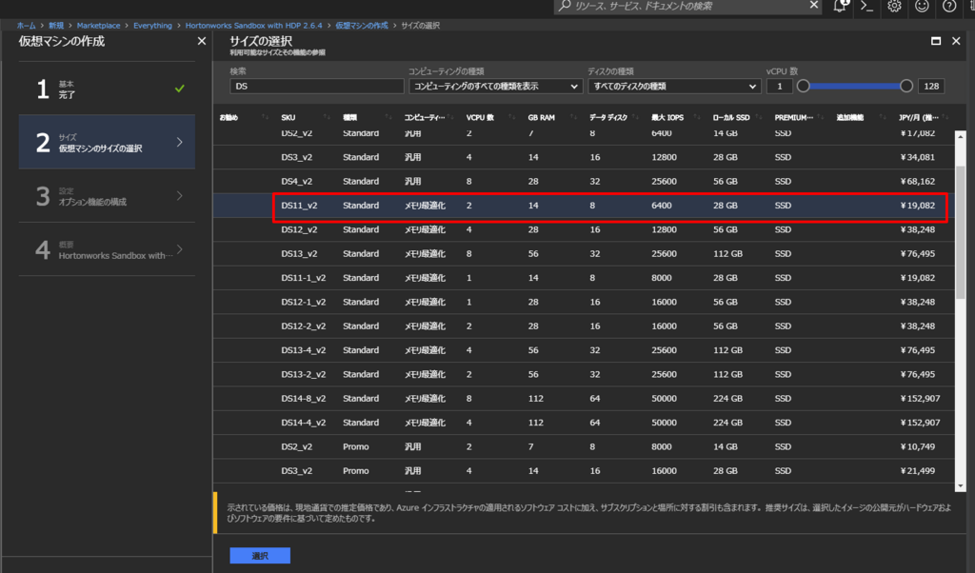Select the DS3_v2 Promo row

click(585, 471)
